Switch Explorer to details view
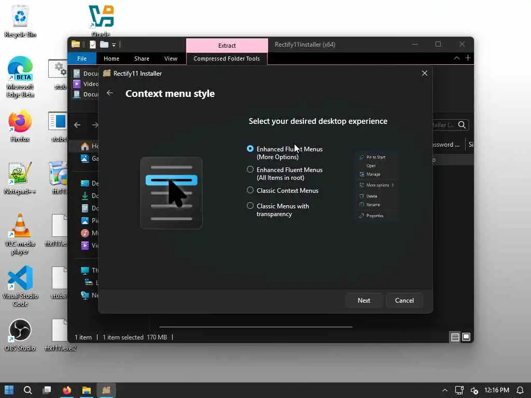The height and width of the screenshot is (398, 531). [455, 337]
